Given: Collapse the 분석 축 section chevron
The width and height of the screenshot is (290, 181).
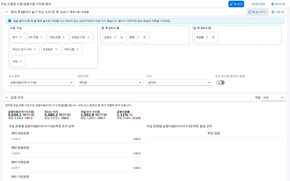Looking at the screenshot, I should coord(7,12).
